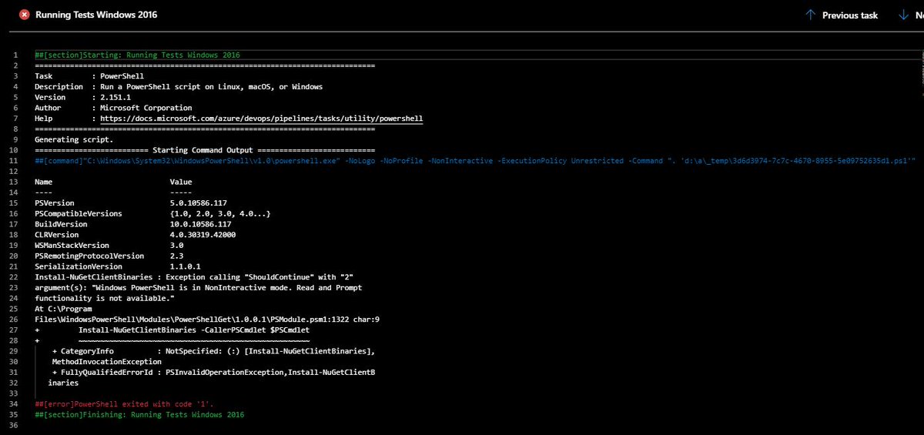Click the '-CallerPSCmdlet $PSCmdlet' line
This screenshot has height=435, width=924.
point(172,330)
